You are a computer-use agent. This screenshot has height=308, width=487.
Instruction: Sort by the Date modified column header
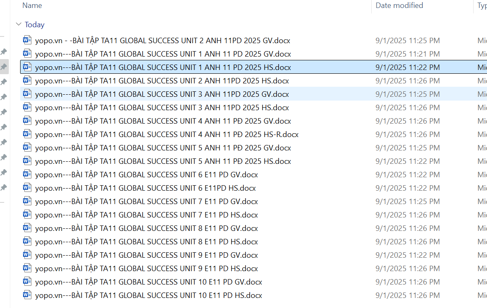[399, 5]
